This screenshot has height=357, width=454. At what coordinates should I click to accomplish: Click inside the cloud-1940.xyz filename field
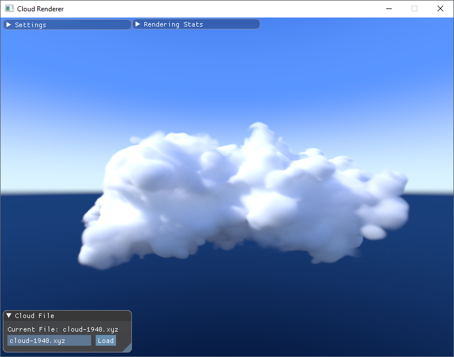[48, 340]
